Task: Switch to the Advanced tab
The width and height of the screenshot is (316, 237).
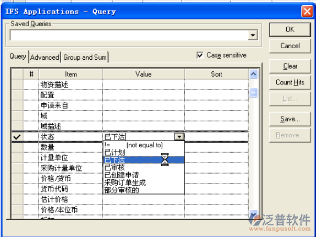Action: point(44,57)
